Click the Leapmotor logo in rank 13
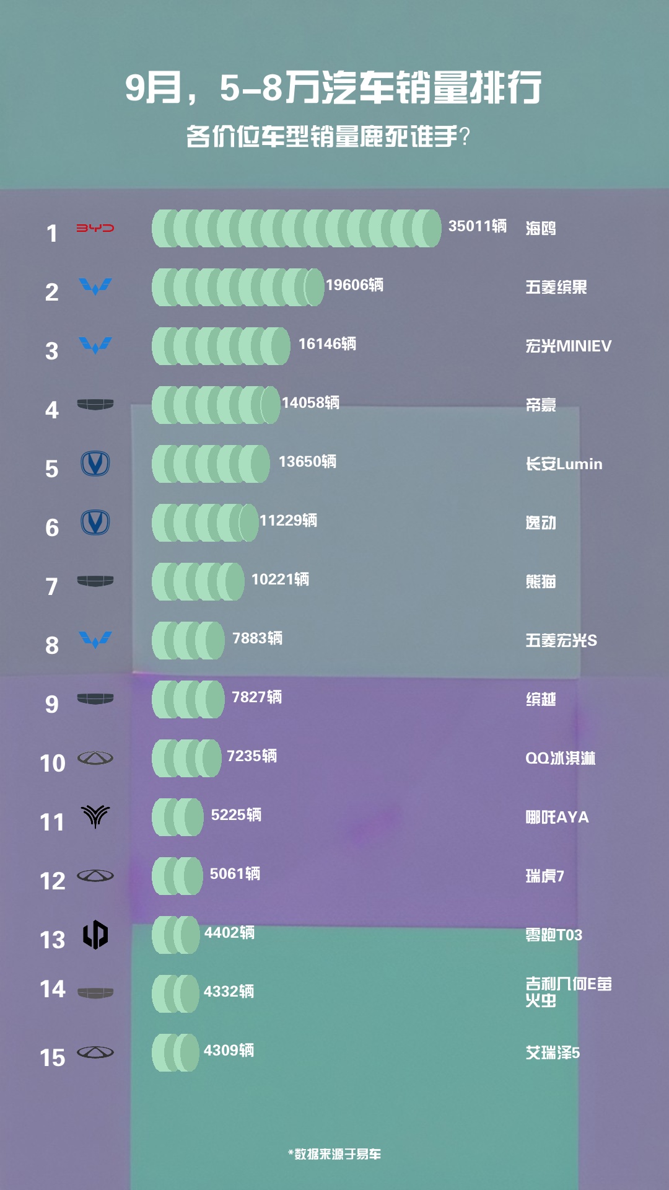This screenshot has width=669, height=1190. pos(95,935)
